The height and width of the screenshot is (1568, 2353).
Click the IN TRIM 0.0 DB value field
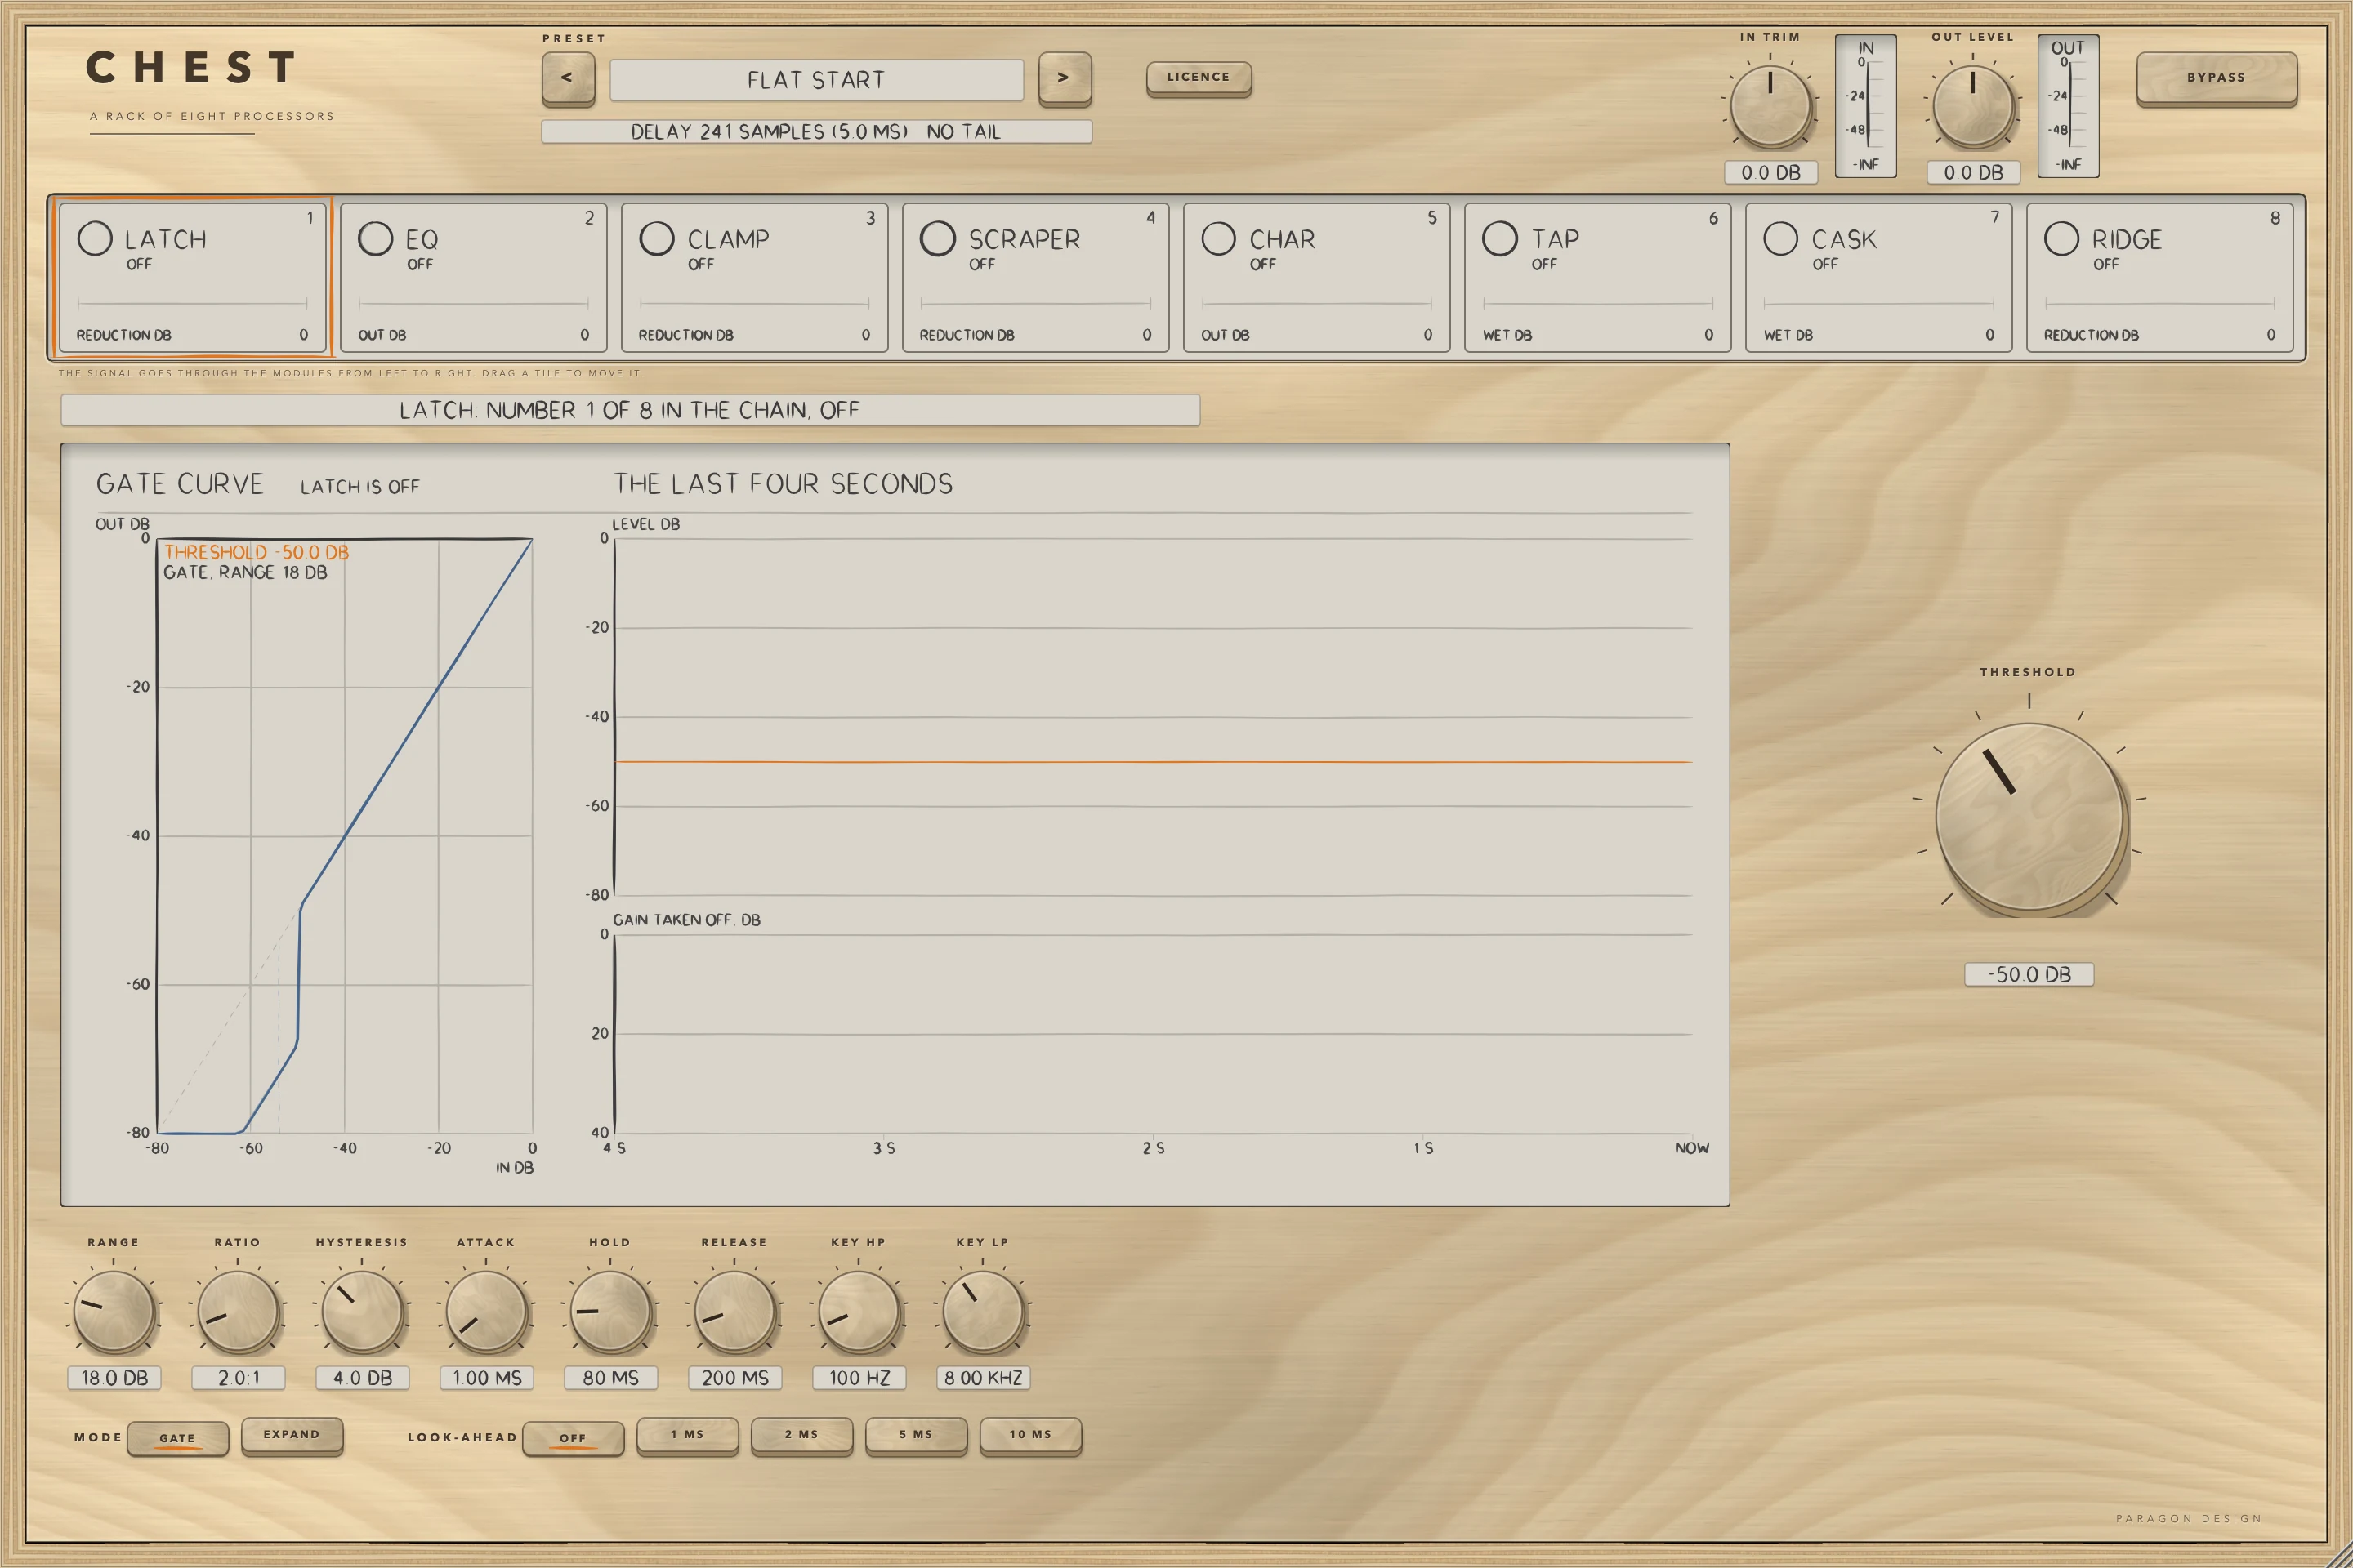click(x=1770, y=172)
